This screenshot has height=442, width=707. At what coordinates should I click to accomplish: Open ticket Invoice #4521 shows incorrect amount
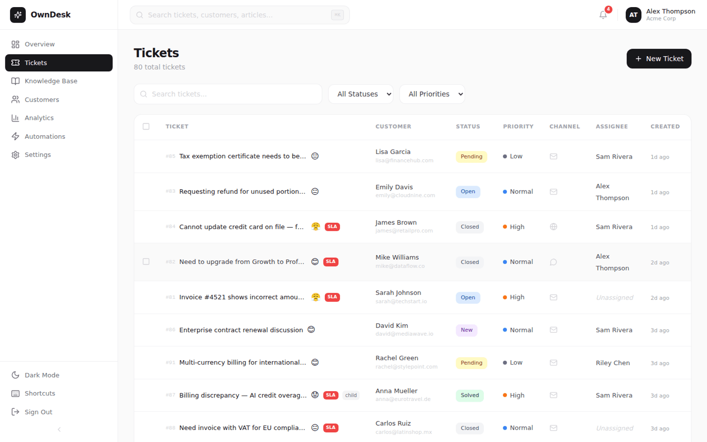[242, 297]
